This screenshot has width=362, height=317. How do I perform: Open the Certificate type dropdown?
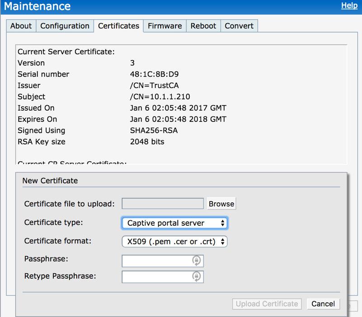pyautogui.click(x=174, y=223)
